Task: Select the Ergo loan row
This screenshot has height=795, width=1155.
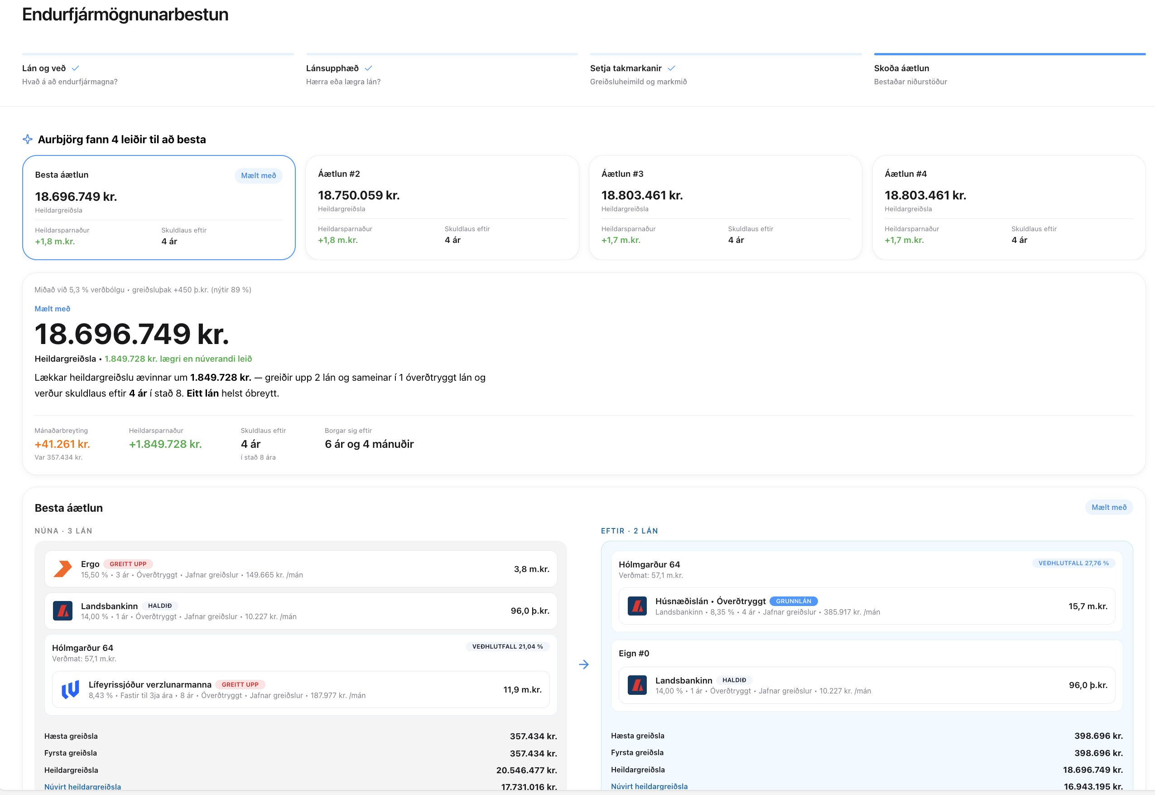Action: pyautogui.click(x=301, y=569)
